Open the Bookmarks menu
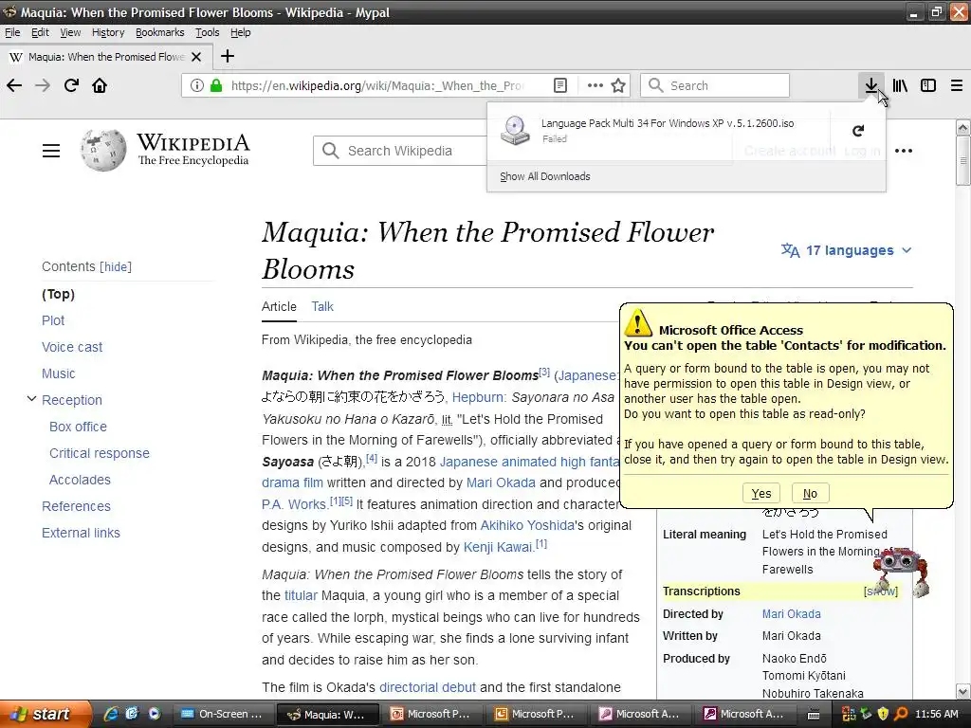This screenshot has width=971, height=728. pos(159,32)
